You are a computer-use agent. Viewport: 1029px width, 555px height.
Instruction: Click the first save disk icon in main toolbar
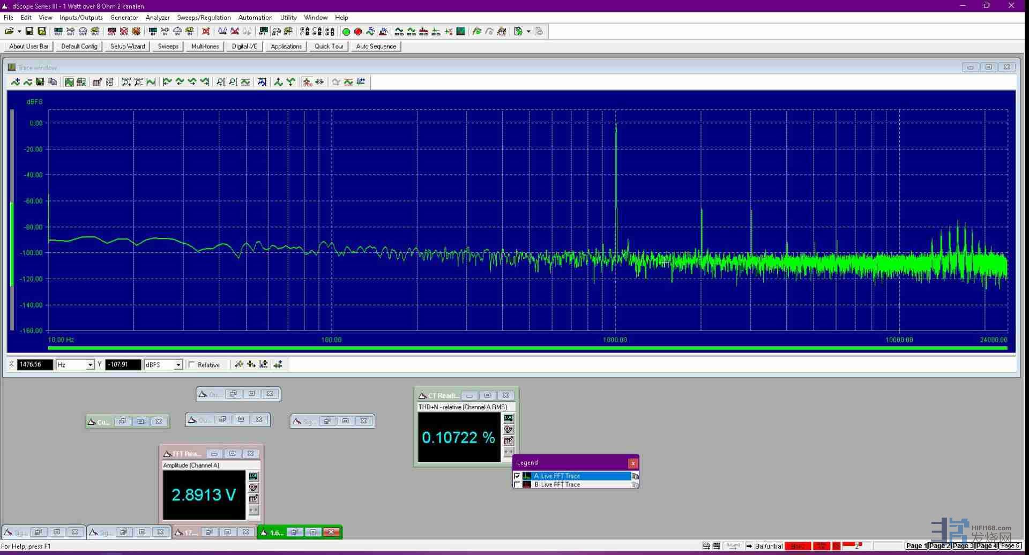coord(29,32)
